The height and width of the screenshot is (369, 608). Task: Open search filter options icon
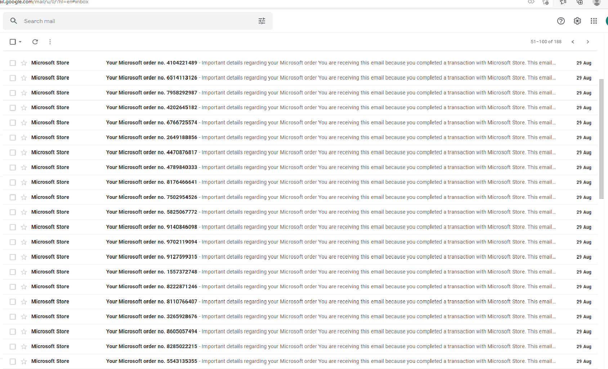click(x=262, y=21)
